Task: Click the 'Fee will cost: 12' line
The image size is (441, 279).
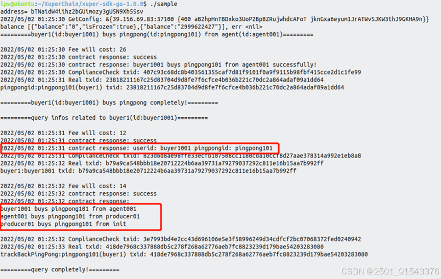Action: (63, 133)
